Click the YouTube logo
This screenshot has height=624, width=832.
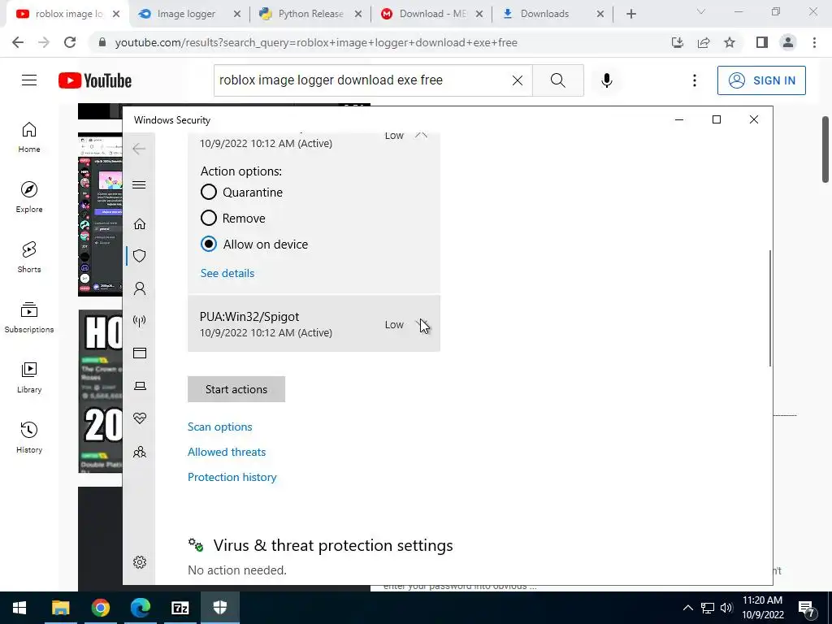95,80
